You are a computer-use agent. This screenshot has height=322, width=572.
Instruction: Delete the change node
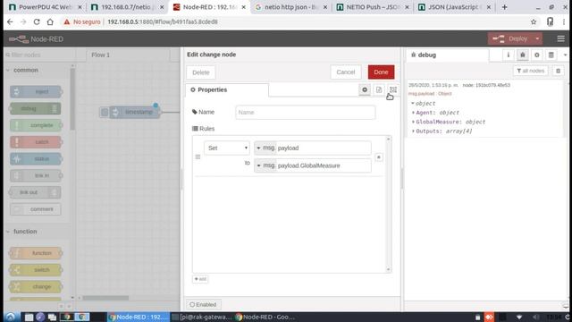[200, 72]
